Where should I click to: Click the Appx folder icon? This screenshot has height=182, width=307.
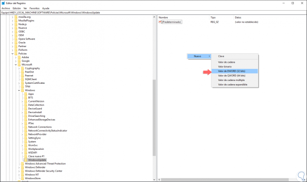coord(26,94)
